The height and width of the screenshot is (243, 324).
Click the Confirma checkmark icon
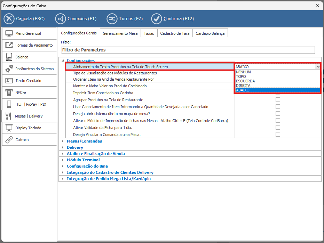[157, 19]
